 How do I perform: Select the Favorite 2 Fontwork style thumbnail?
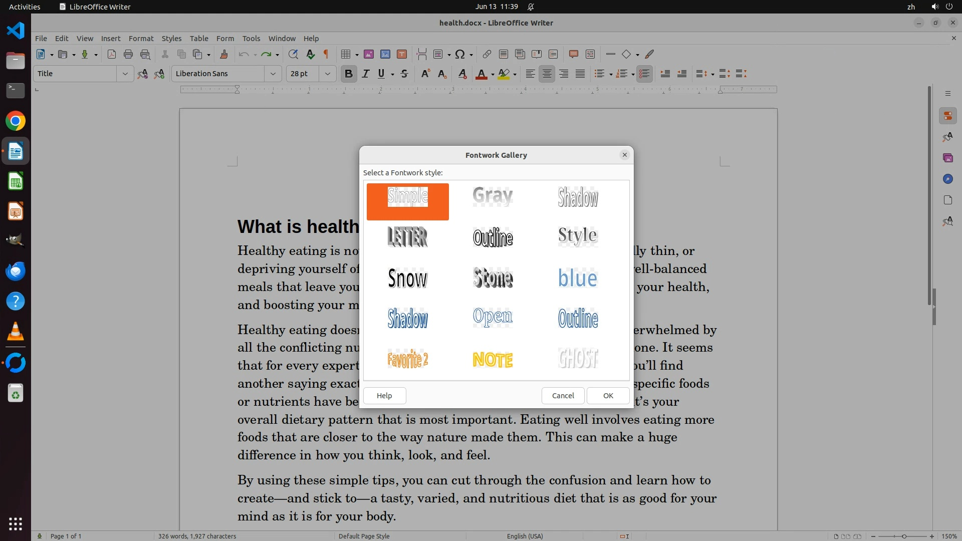click(x=408, y=359)
